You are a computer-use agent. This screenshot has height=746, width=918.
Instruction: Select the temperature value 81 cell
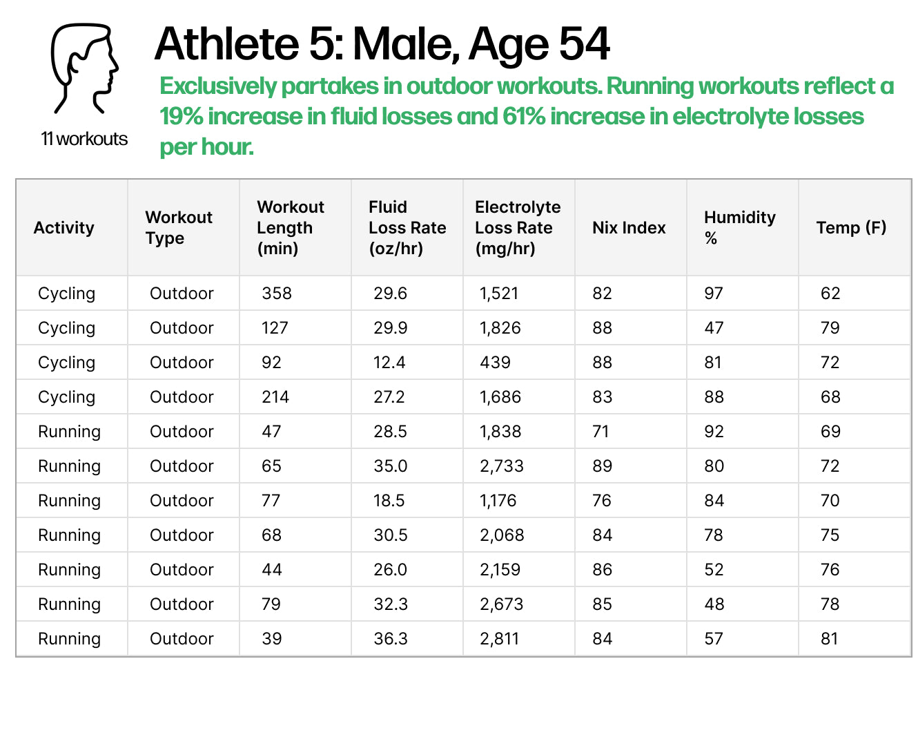click(x=830, y=639)
